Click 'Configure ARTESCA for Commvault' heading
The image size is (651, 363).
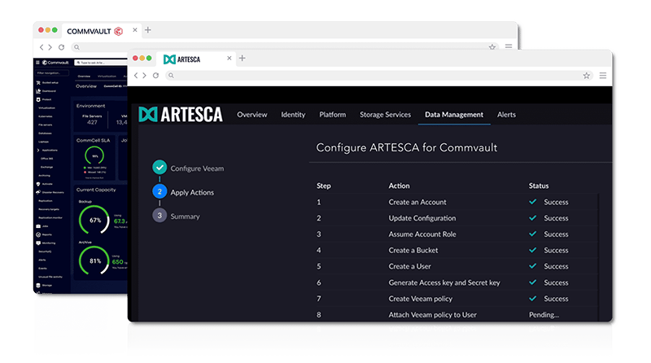click(x=406, y=148)
